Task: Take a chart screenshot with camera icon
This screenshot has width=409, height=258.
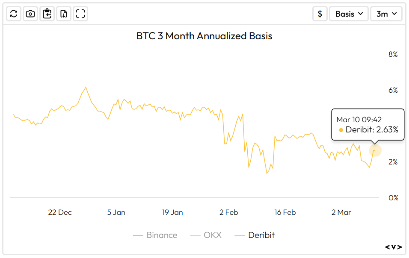Action: pyautogui.click(x=30, y=14)
